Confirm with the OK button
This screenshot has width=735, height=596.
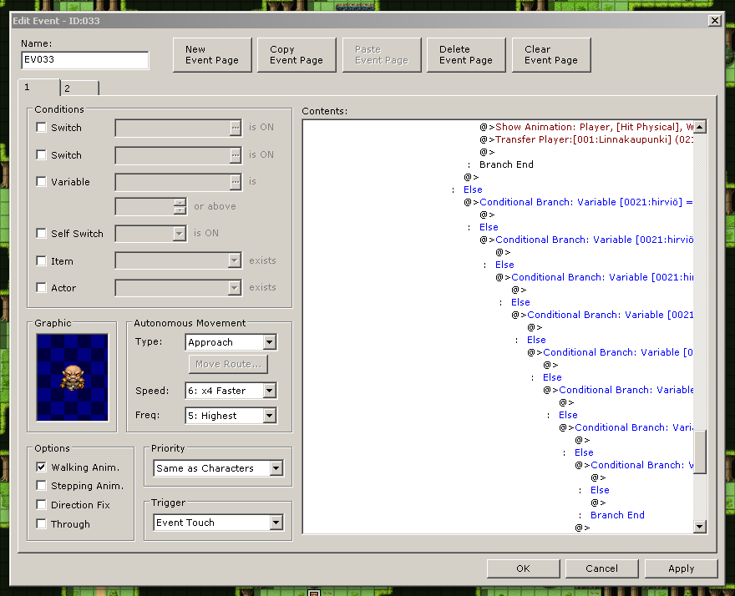(x=523, y=568)
